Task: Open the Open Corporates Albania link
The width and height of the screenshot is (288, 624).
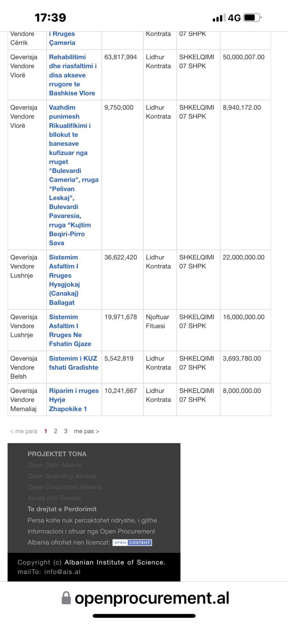Action: coord(64,487)
